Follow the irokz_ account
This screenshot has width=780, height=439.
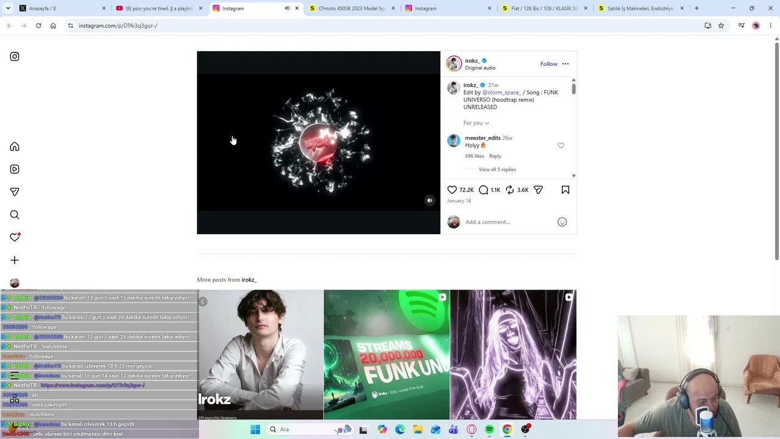click(x=548, y=64)
